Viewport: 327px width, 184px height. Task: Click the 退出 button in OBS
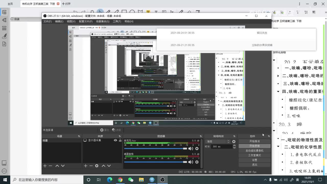click(254, 165)
